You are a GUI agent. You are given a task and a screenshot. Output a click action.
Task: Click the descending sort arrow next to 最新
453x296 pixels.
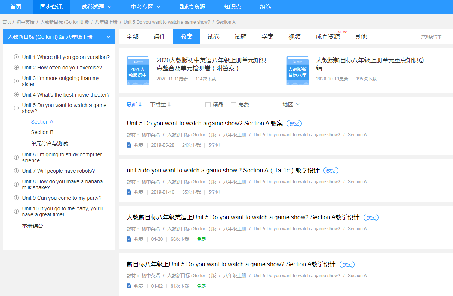139,104
